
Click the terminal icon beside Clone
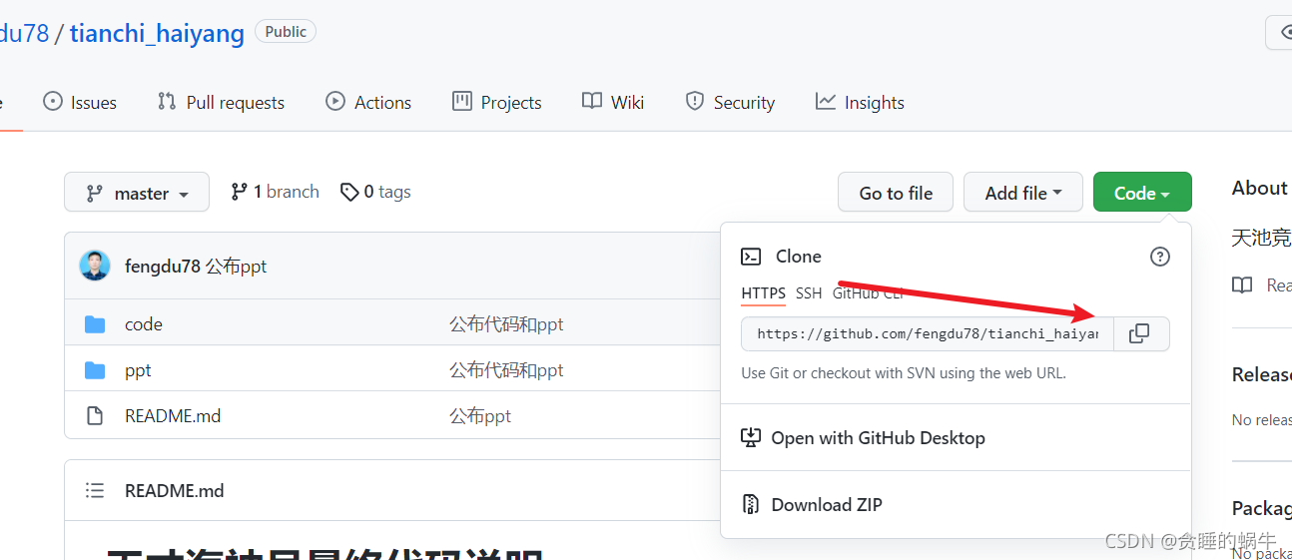[x=751, y=257]
